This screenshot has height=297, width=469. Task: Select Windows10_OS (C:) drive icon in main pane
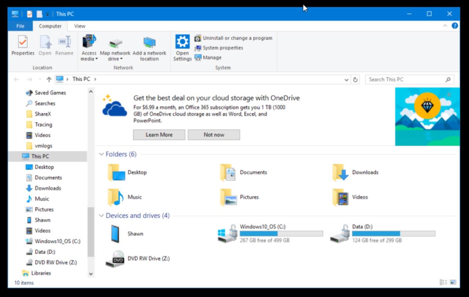click(227, 234)
